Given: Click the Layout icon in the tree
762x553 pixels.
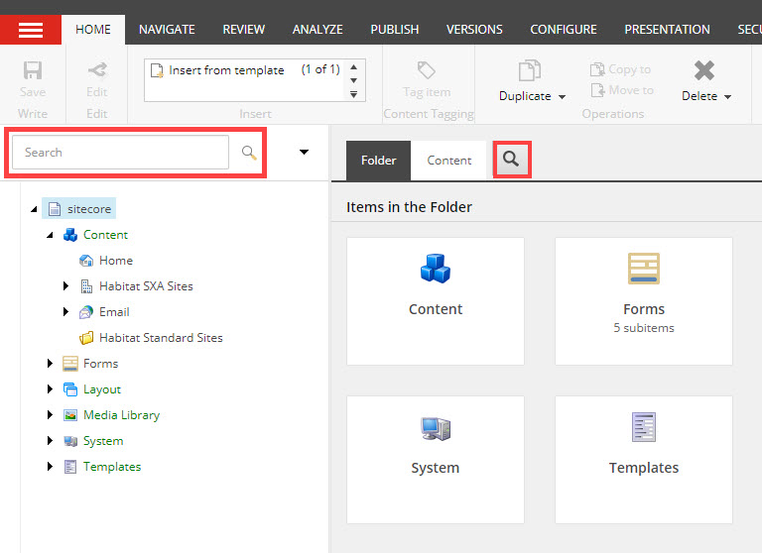Looking at the screenshot, I should [x=70, y=389].
